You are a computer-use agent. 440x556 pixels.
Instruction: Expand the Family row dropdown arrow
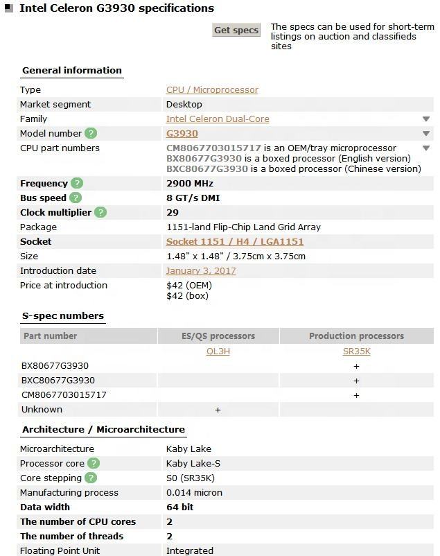click(x=426, y=119)
